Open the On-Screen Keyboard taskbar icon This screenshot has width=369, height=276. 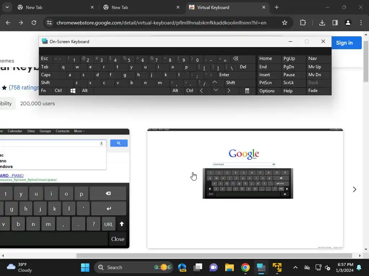[261, 267]
